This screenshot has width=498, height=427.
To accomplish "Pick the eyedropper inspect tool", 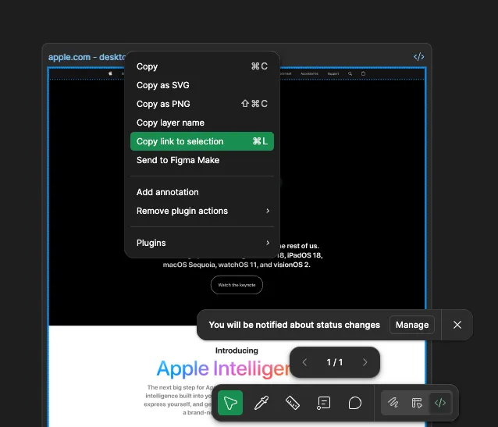I will tap(261, 403).
